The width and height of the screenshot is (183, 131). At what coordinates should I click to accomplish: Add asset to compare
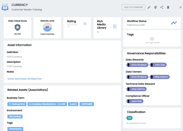[x=133, y=7]
